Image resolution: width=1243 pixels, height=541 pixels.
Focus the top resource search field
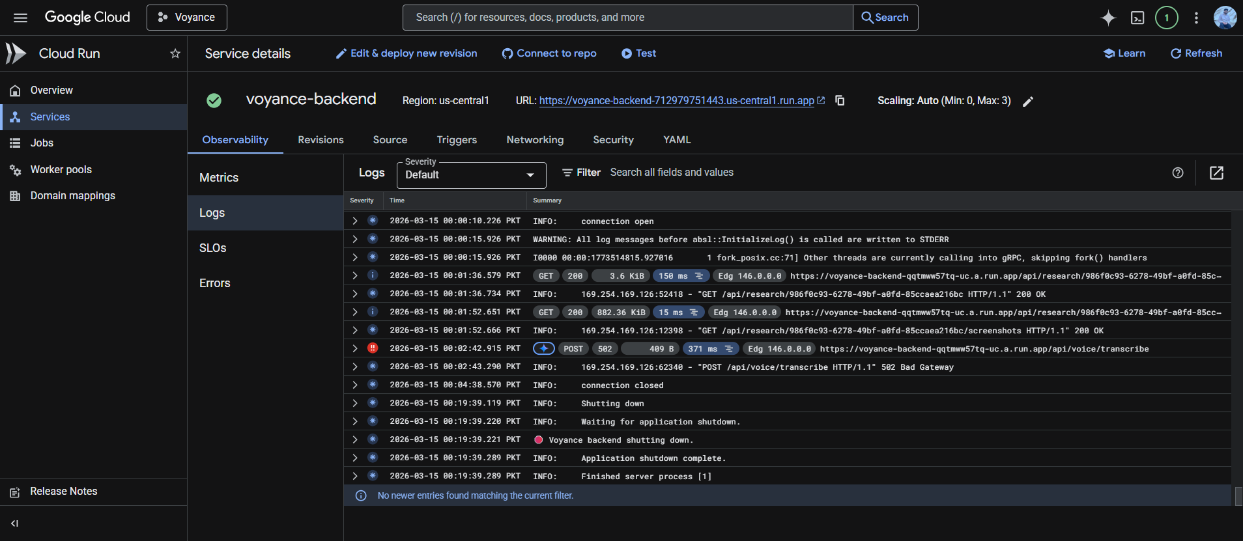click(628, 18)
